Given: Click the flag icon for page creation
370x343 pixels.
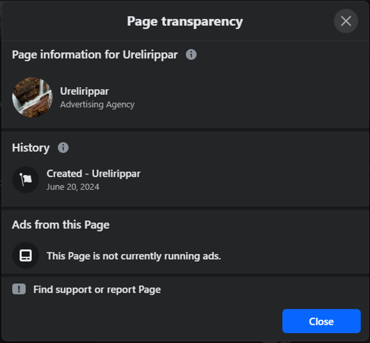Looking at the screenshot, I should (26, 180).
